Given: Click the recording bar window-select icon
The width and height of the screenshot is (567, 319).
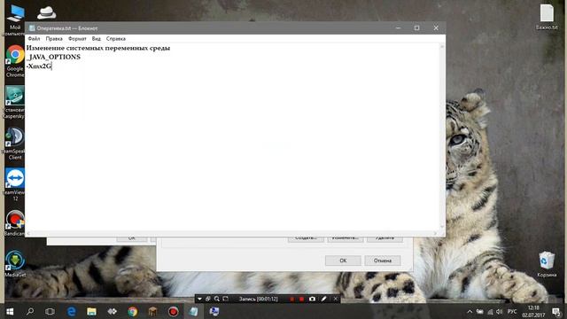Looking at the screenshot, I should click(x=208, y=299).
